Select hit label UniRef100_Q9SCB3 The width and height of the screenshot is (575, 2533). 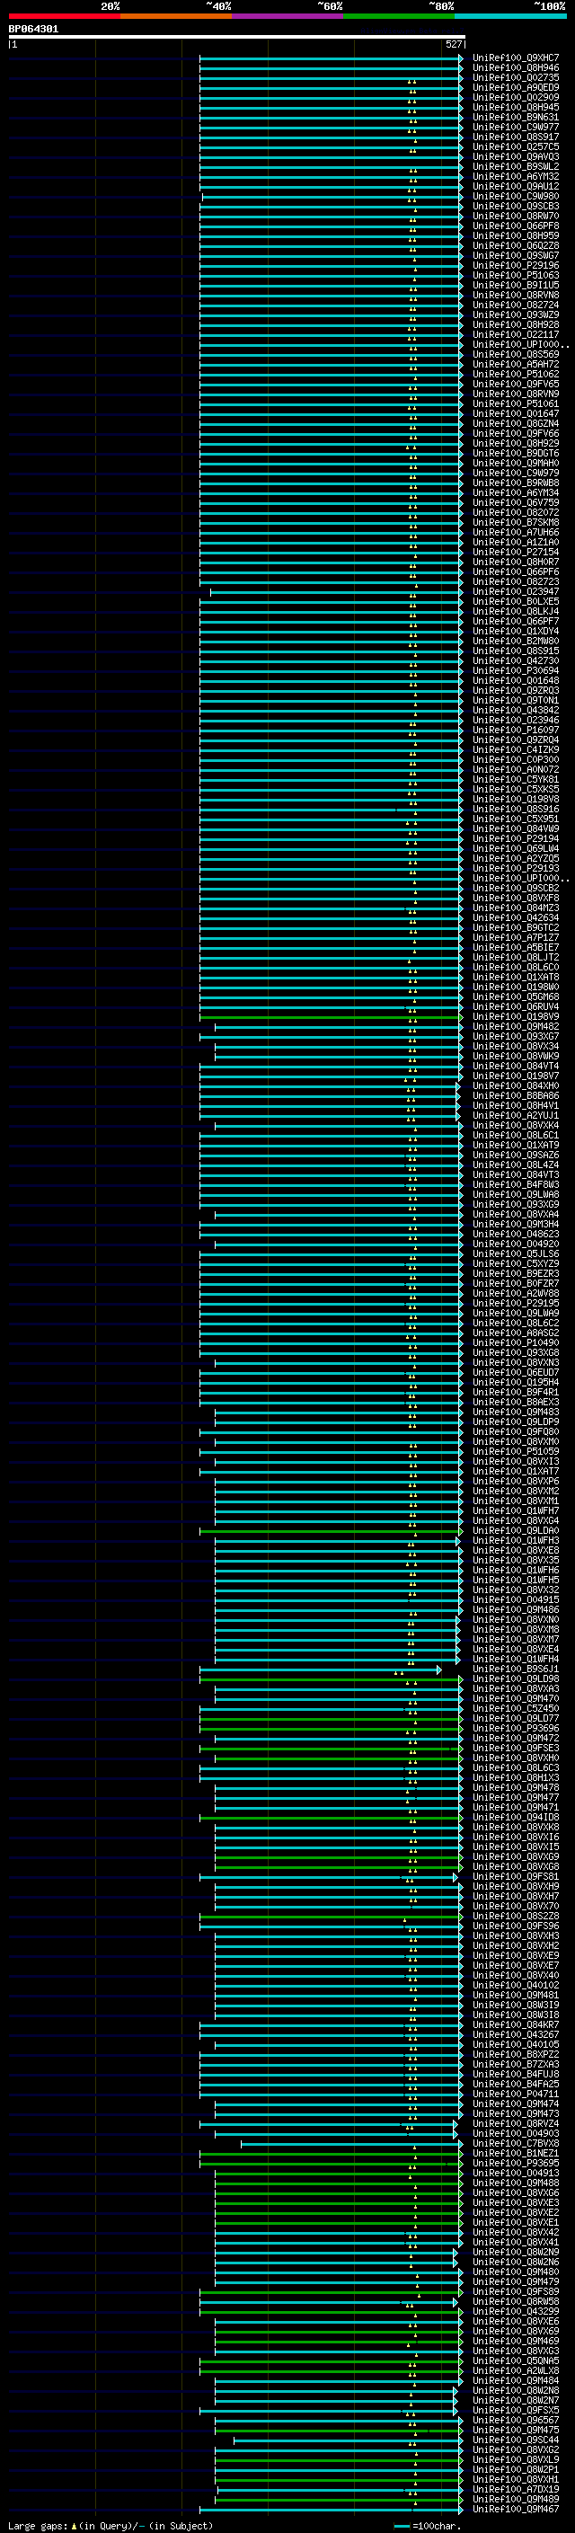[516, 207]
